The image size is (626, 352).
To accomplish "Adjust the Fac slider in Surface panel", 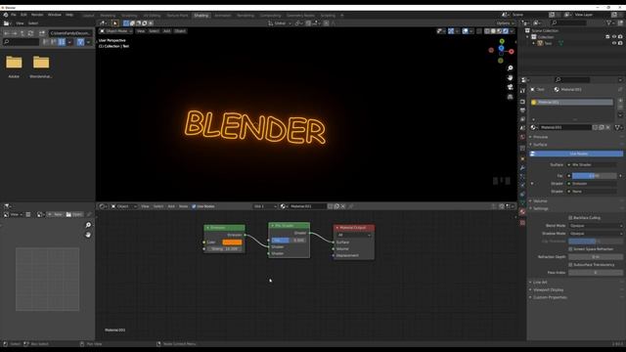I will (595, 176).
